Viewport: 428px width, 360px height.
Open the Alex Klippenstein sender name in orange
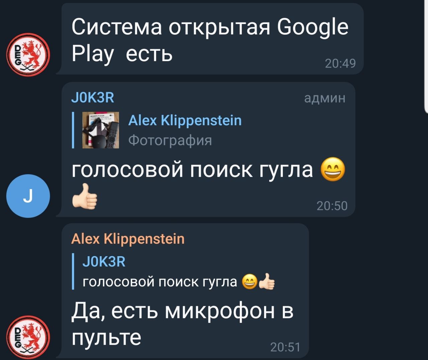click(128, 239)
